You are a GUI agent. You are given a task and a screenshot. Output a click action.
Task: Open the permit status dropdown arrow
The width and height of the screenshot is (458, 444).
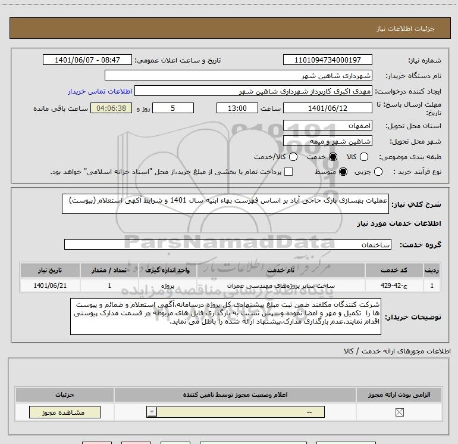pos(152,412)
